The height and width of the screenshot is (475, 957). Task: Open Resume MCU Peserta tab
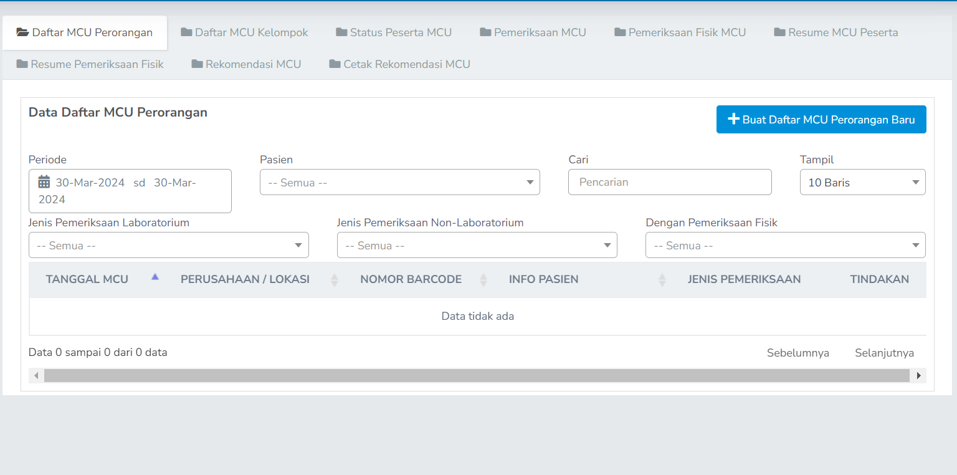click(836, 32)
